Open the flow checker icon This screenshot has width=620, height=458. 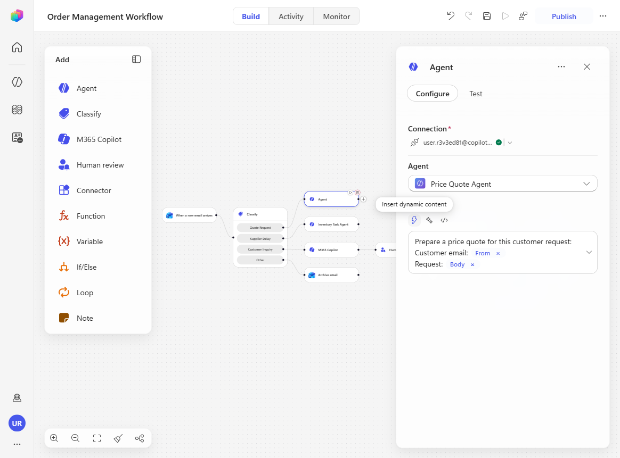click(x=523, y=16)
